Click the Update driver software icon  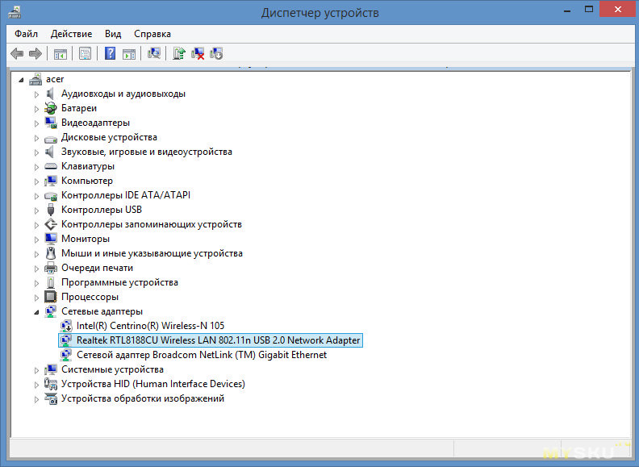(x=179, y=53)
